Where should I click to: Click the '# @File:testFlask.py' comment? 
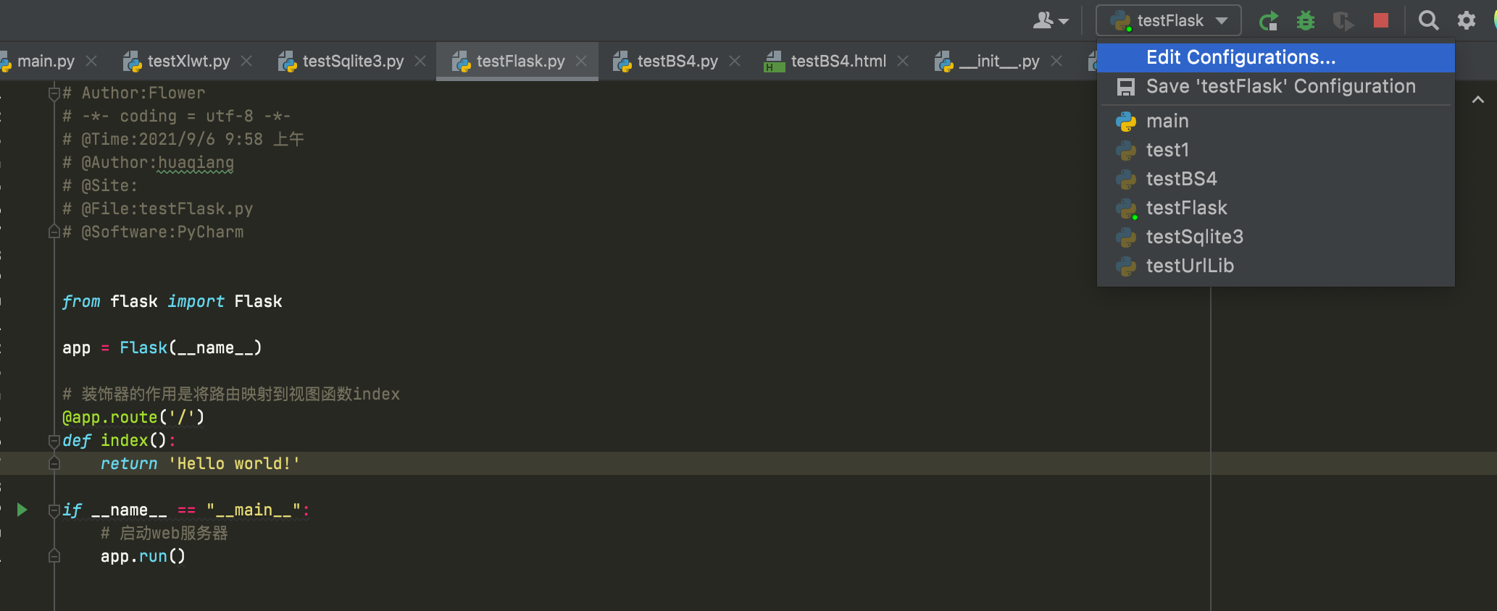point(158,208)
